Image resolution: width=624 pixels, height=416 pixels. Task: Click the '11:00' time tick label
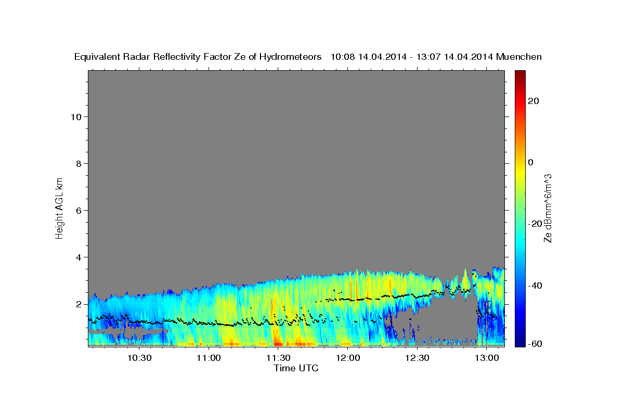click(x=209, y=358)
